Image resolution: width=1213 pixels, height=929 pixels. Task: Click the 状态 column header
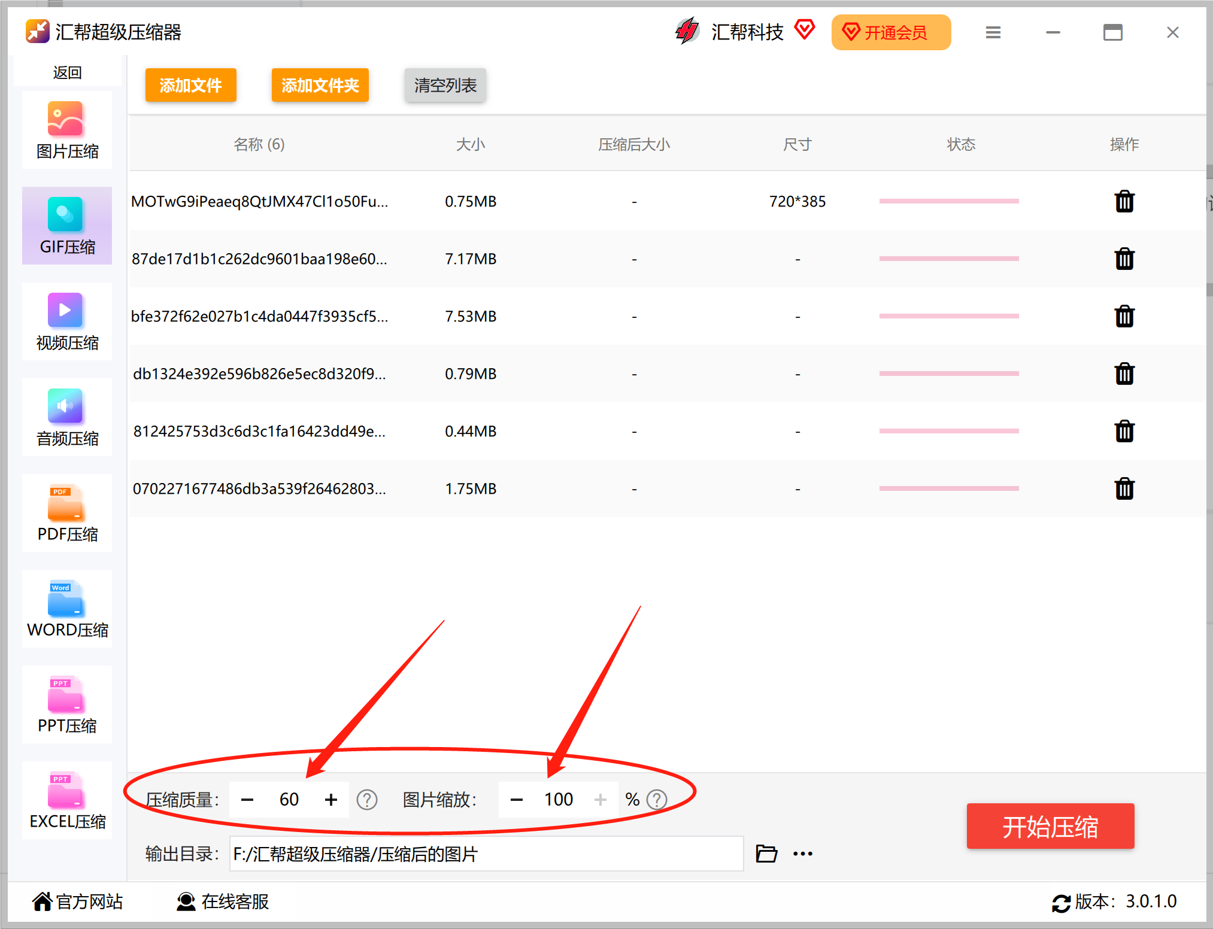[x=961, y=144]
